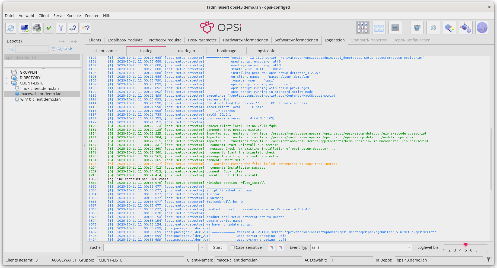This screenshot has width=497, height=268.
Task: Click in the depot search field
Action: (32, 49)
